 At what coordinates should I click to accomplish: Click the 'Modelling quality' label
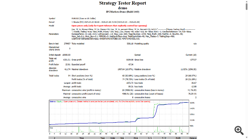142,44
